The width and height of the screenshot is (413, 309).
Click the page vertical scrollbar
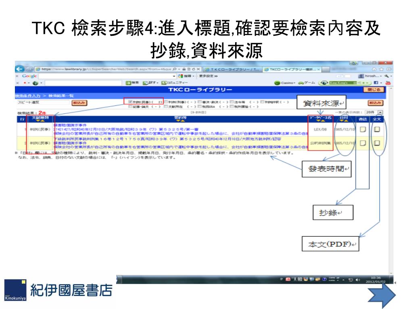coord(391,181)
